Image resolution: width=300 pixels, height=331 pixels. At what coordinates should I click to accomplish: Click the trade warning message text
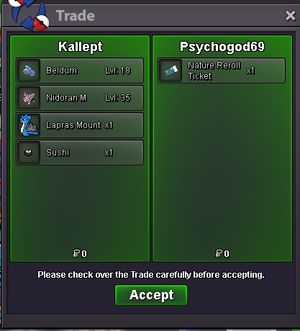pyautogui.click(x=151, y=275)
